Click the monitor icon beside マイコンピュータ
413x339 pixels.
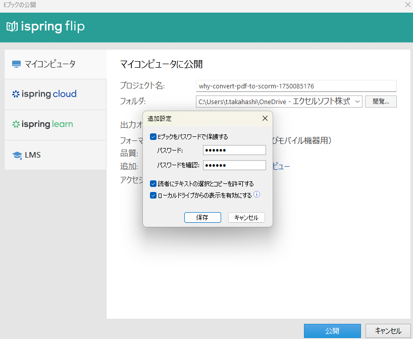16,64
